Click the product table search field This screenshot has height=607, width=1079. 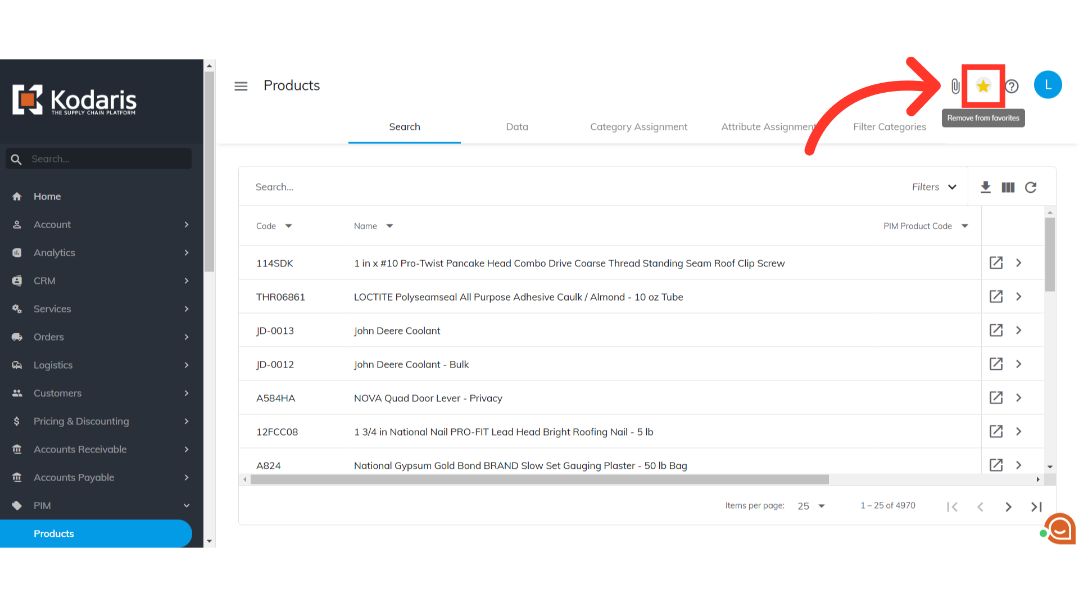tap(562, 187)
